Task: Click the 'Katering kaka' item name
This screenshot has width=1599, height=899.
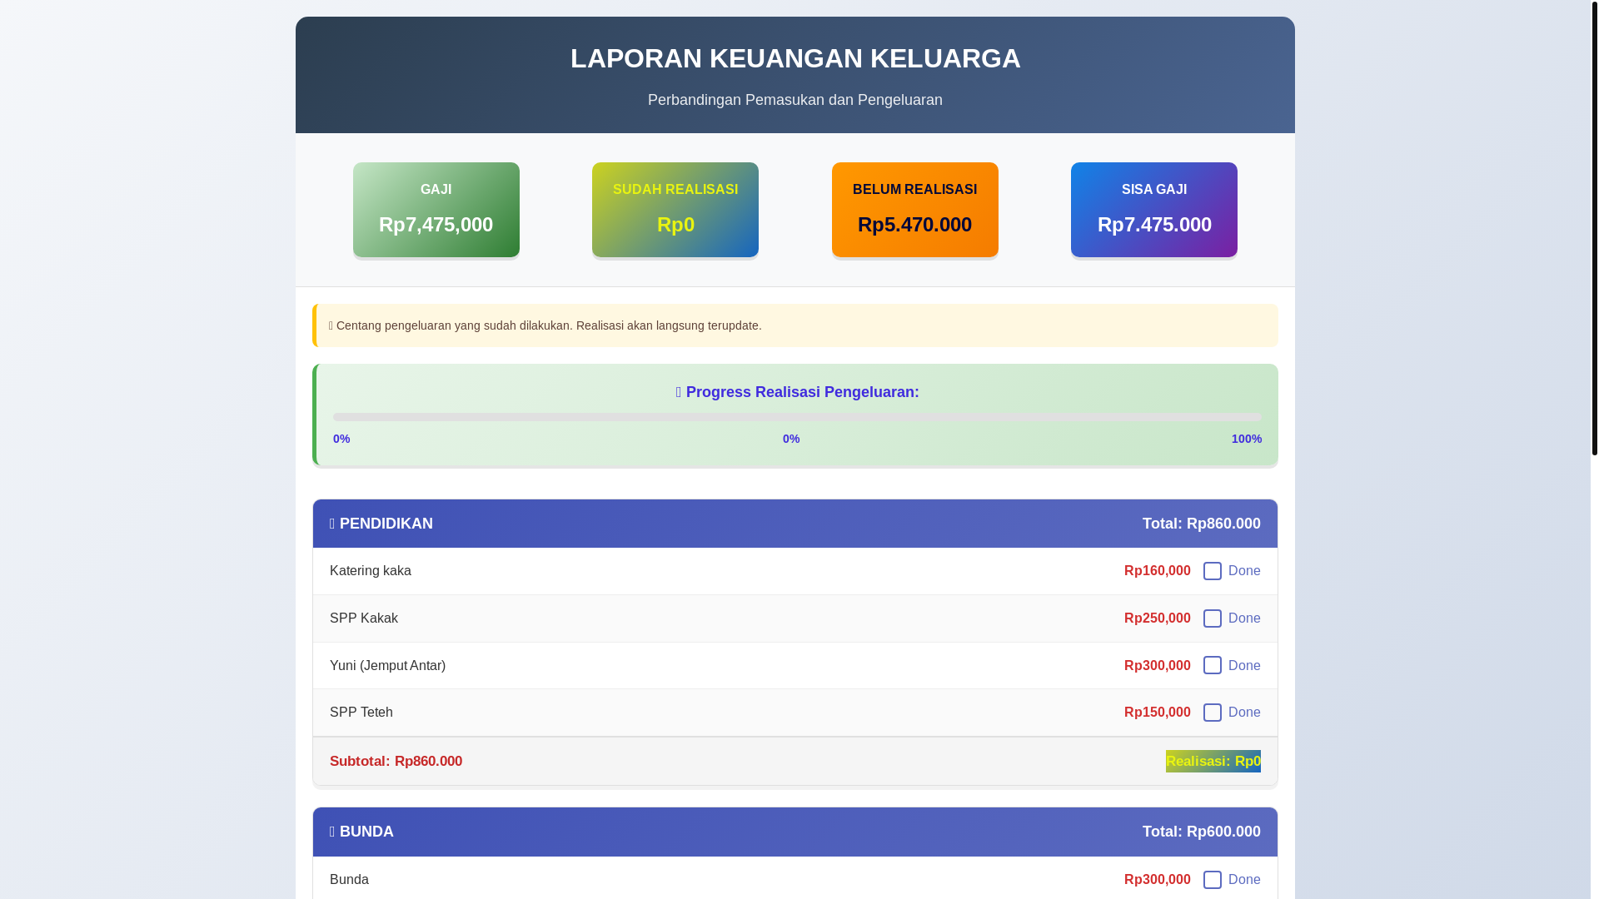Action: tap(371, 571)
